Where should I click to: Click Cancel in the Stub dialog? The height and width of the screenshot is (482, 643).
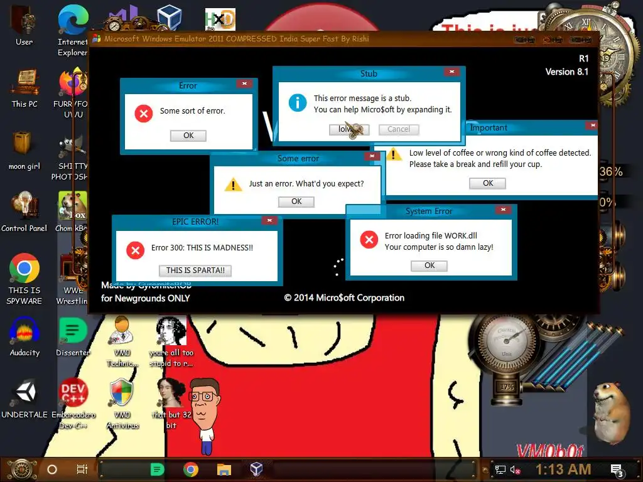tap(398, 129)
